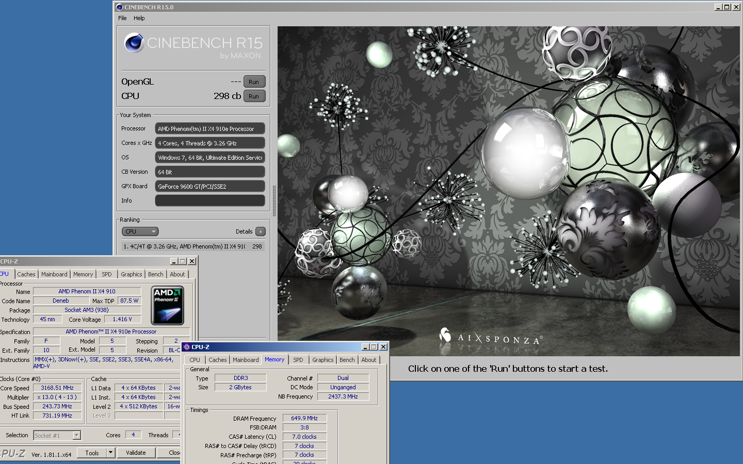The image size is (743, 464).
Task: Minimize the front CPU-Z window
Action: pyautogui.click(x=366, y=347)
